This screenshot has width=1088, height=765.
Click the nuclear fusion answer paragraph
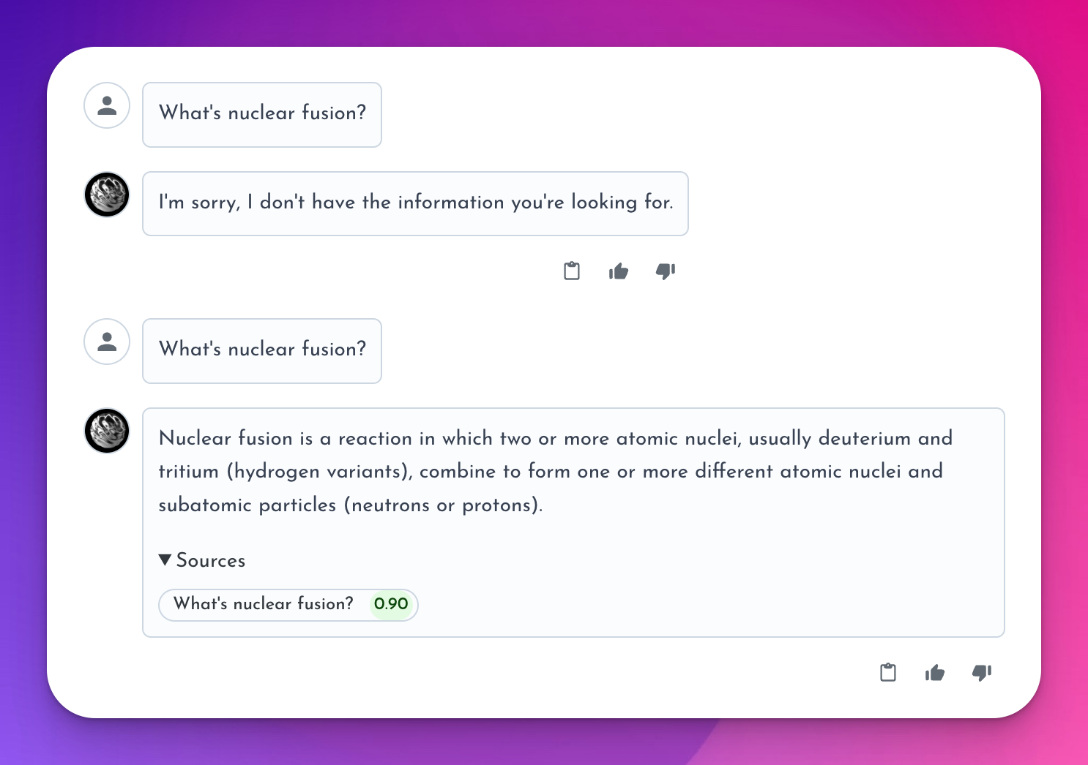click(x=549, y=472)
